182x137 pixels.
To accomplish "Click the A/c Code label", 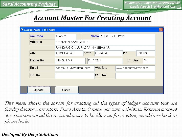I will click(x=36, y=36).
